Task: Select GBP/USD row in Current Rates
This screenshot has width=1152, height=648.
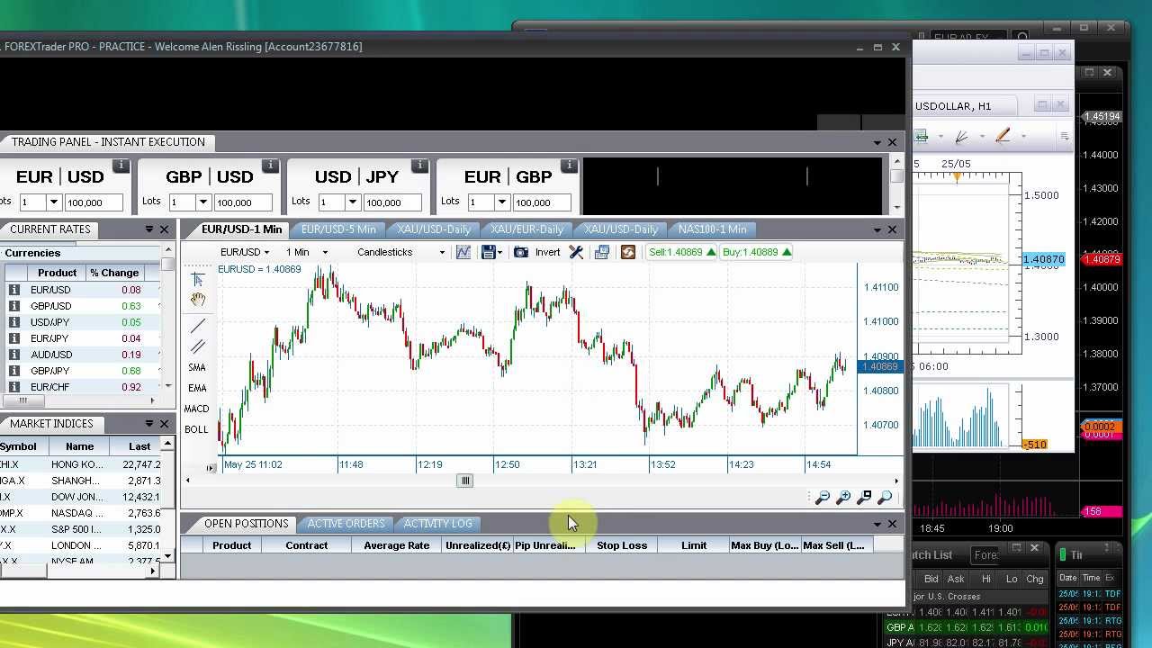Action: pos(81,306)
